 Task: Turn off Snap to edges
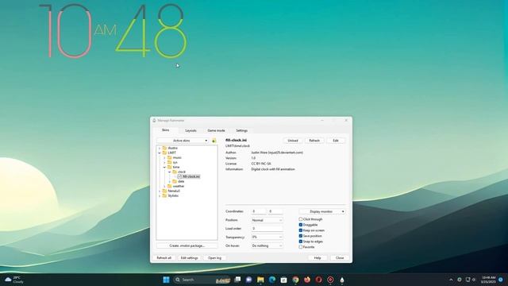point(301,242)
